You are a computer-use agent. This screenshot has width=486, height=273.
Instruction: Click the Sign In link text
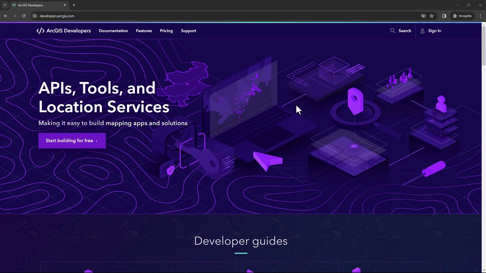[435, 31]
